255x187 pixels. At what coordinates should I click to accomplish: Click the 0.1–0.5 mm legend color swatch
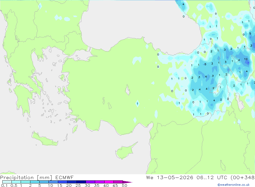tap(7, 182)
